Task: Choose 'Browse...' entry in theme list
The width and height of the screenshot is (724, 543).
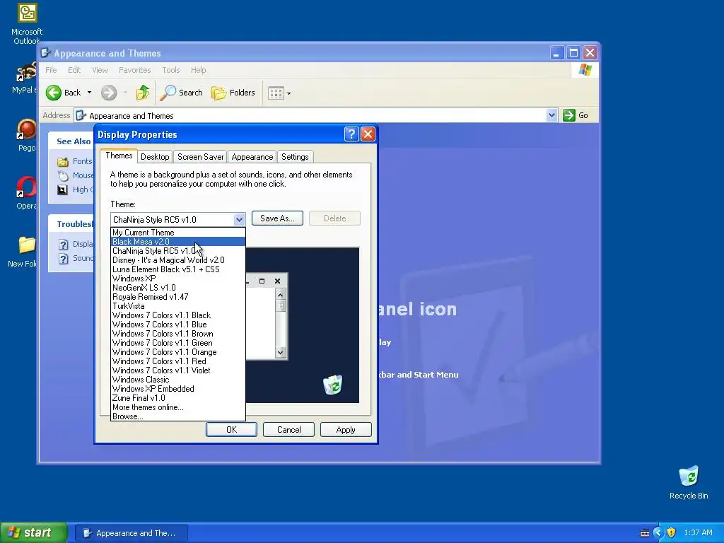Action: (177, 416)
